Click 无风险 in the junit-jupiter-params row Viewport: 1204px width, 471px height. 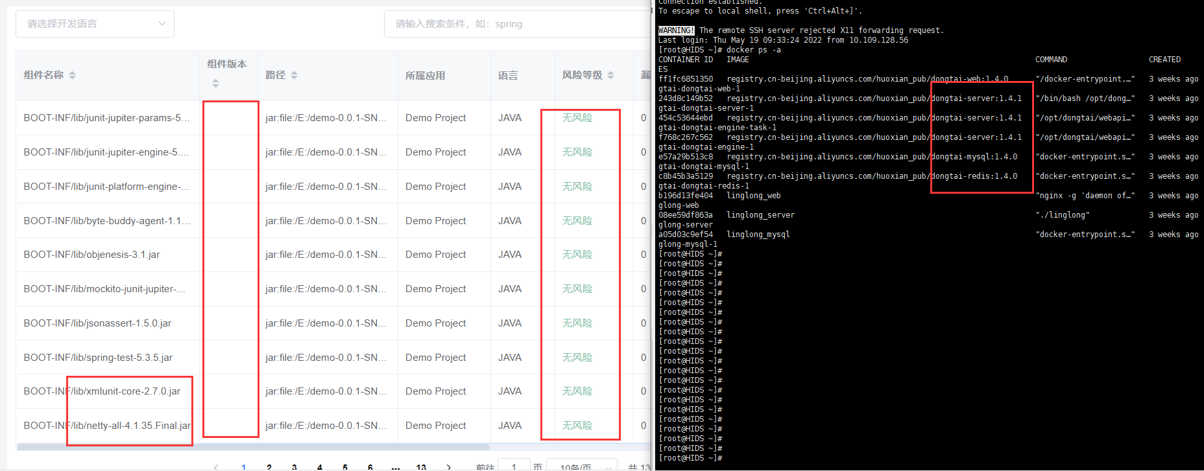[577, 118]
